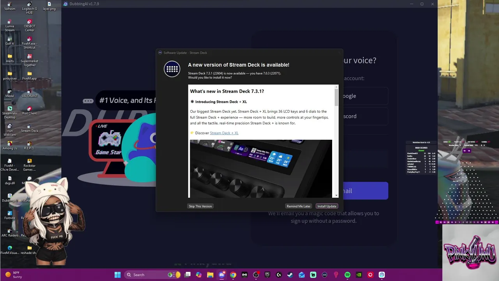Screen dimensions: 499x281
Task: Open Windows Start menu
Action: 117,275
